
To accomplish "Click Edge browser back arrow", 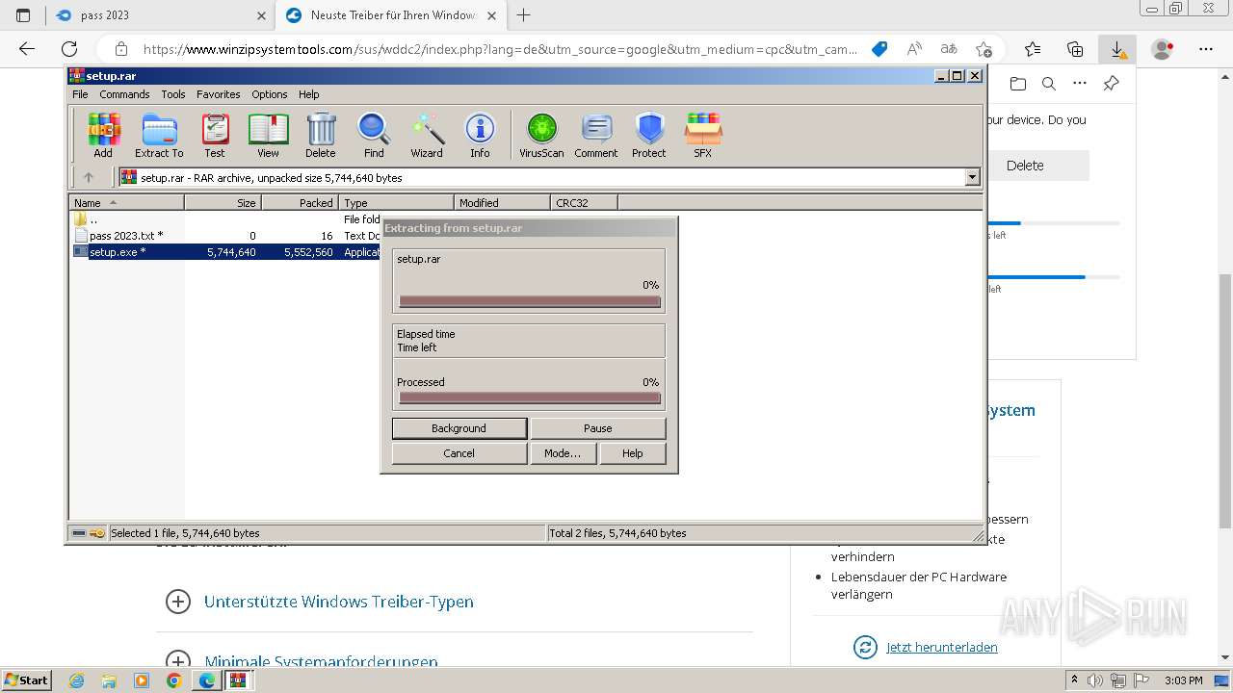I will [x=27, y=49].
